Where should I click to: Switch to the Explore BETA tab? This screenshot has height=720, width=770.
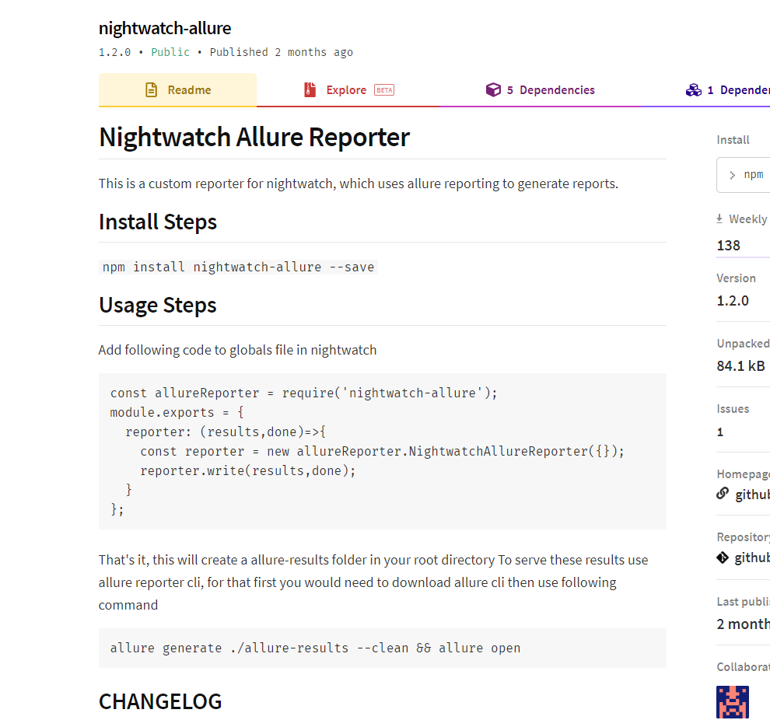coord(348,90)
